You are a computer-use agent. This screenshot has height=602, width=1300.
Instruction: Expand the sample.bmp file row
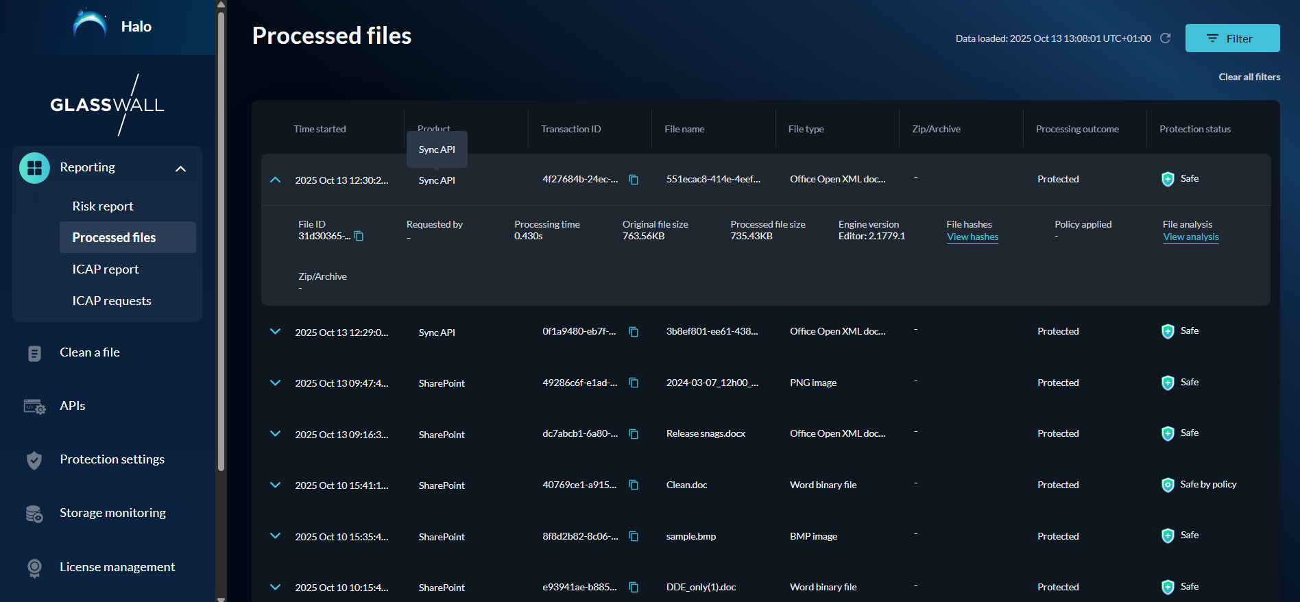pyautogui.click(x=276, y=536)
